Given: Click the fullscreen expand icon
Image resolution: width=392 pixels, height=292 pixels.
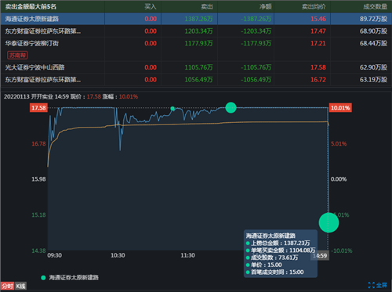Looking at the screenshot, I should [x=371, y=285].
